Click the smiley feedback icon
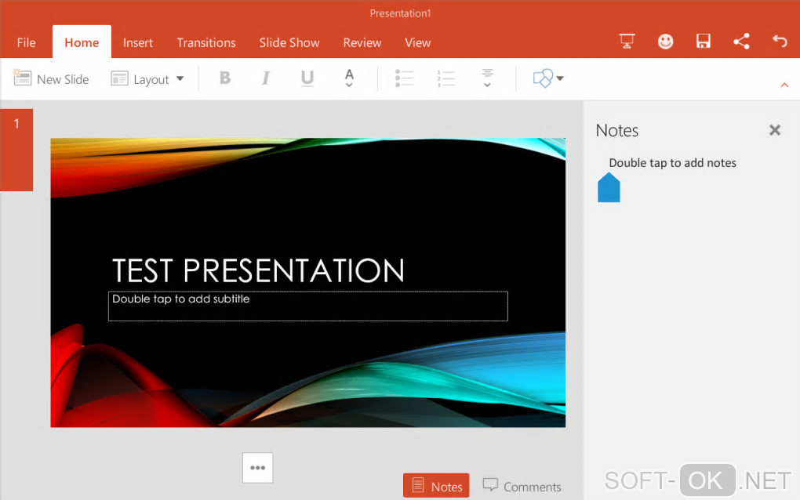The height and width of the screenshot is (500, 800). click(x=665, y=42)
